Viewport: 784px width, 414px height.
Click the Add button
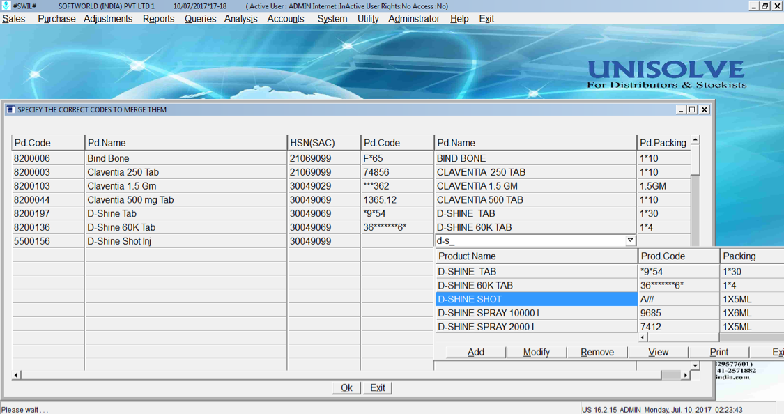coord(475,352)
